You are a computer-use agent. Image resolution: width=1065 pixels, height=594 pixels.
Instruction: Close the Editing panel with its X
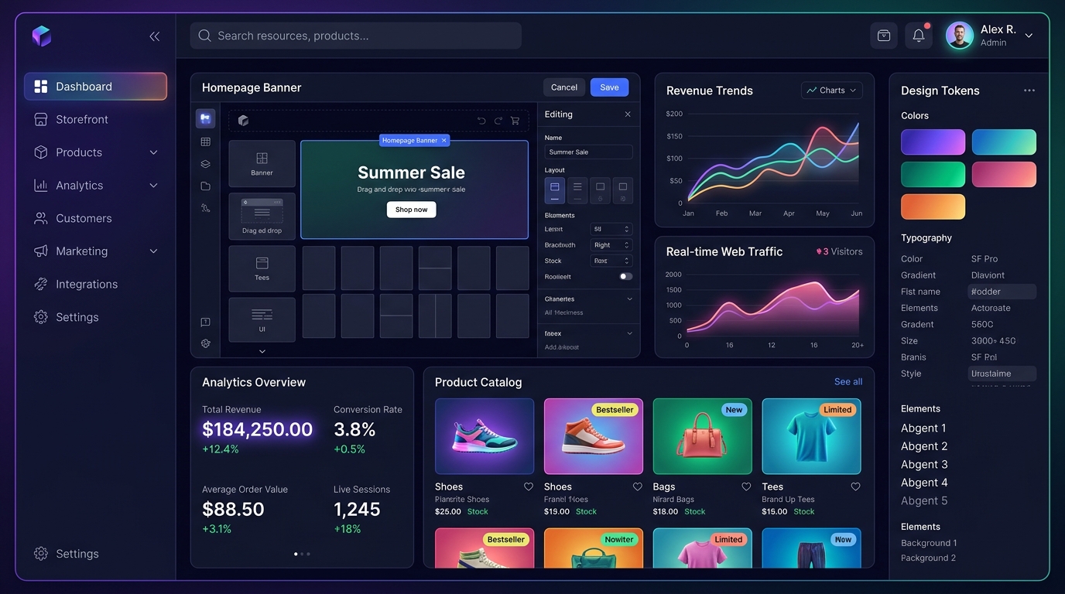pos(628,114)
